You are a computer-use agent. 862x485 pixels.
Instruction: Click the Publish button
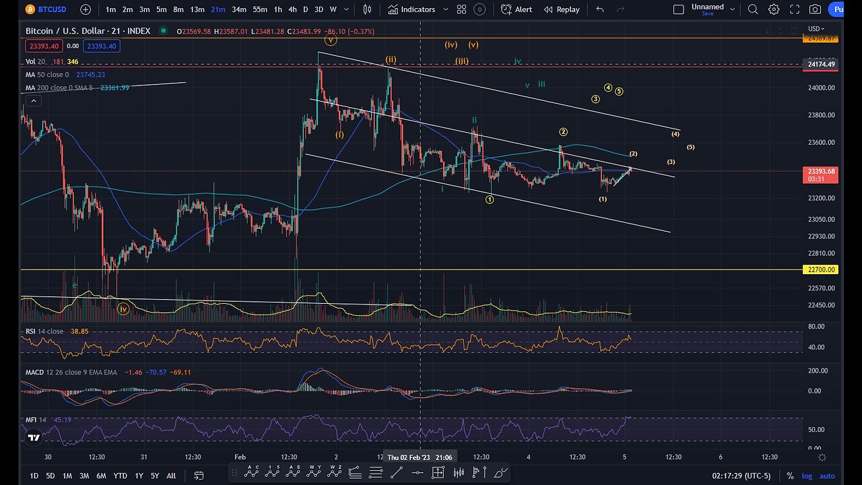pyautogui.click(x=836, y=9)
